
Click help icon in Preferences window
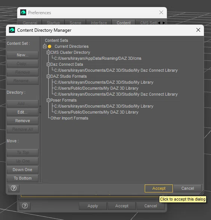[x=25, y=206]
